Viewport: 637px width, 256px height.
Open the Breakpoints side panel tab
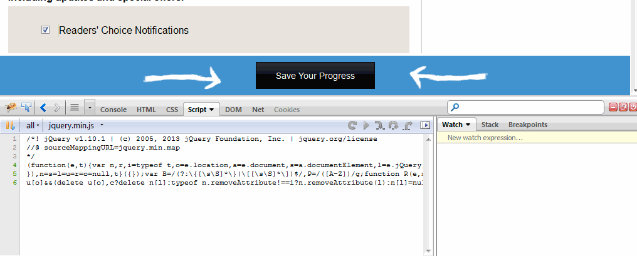tap(528, 125)
